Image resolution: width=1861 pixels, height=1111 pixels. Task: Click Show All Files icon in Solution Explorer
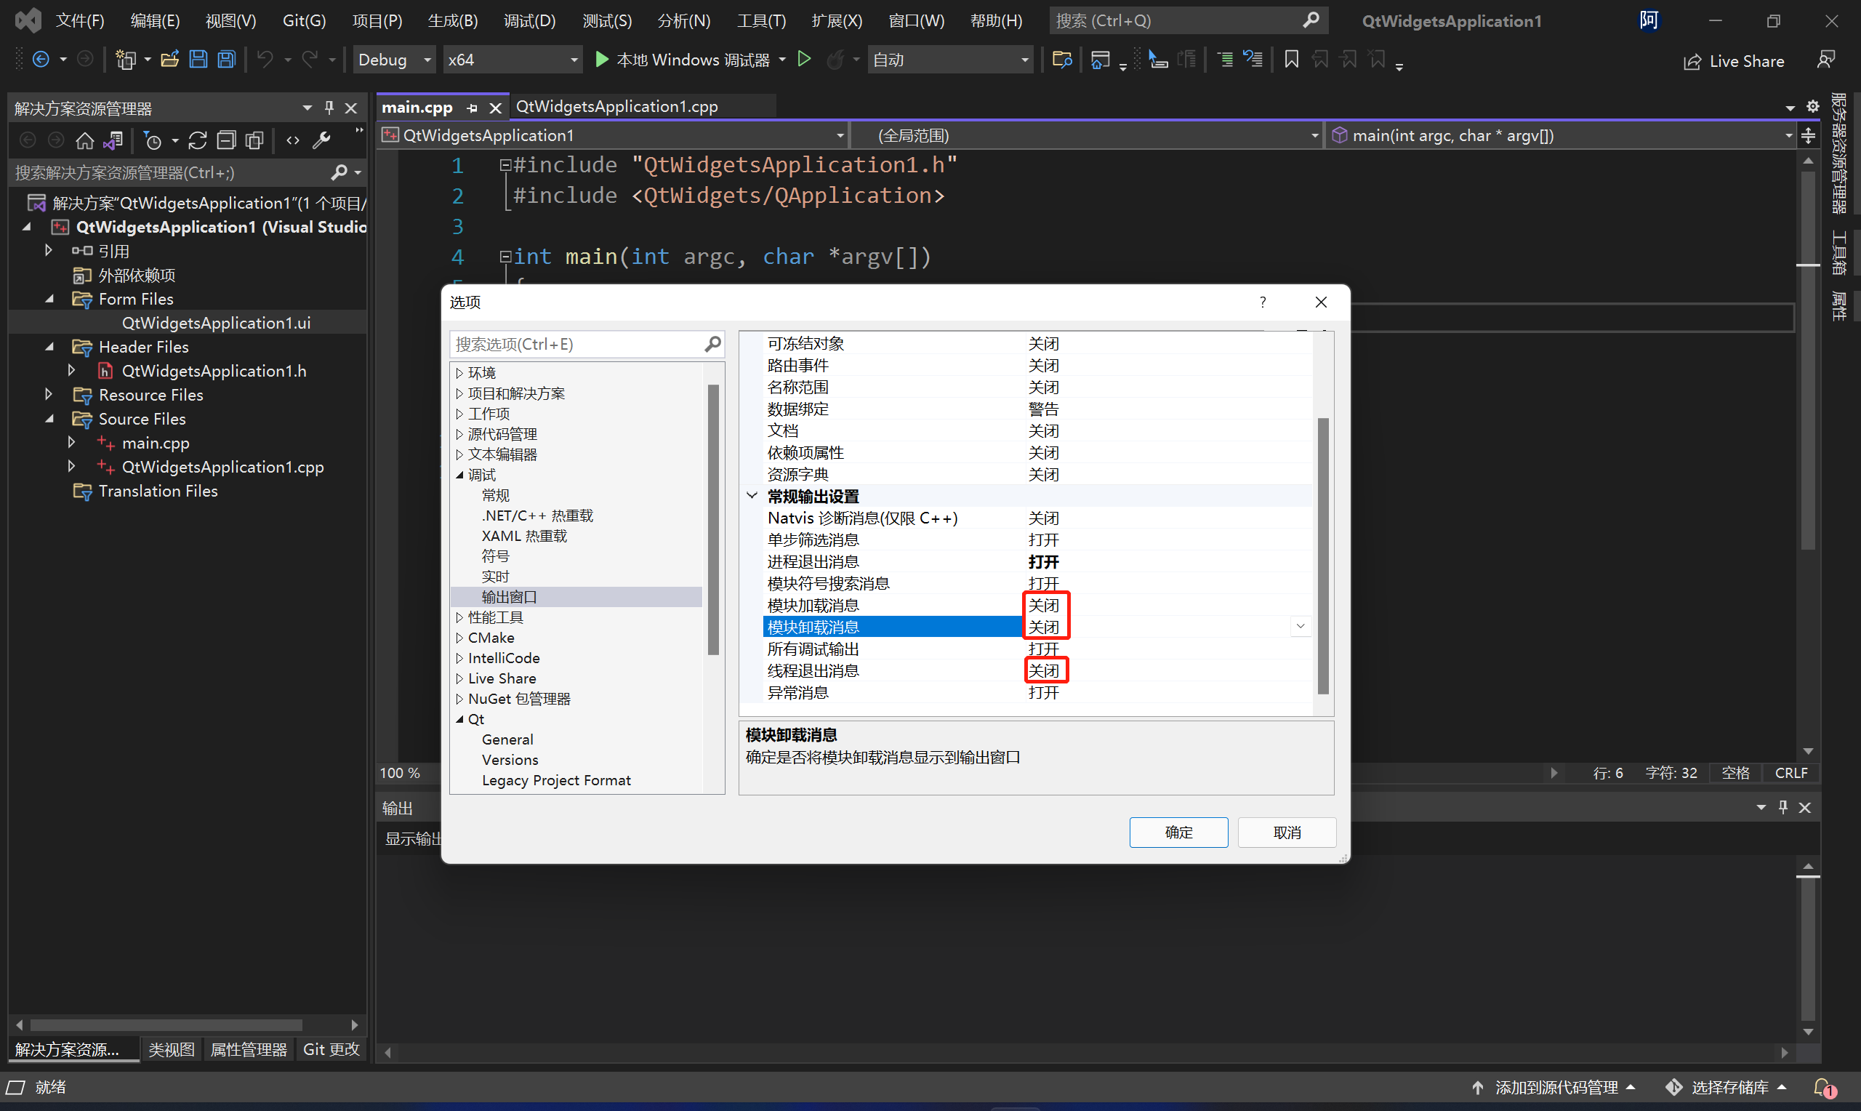255,140
